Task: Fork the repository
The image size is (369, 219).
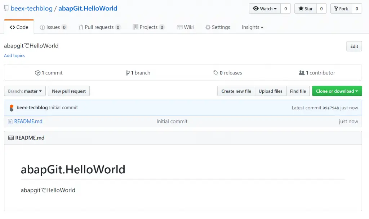Action: 341,9
